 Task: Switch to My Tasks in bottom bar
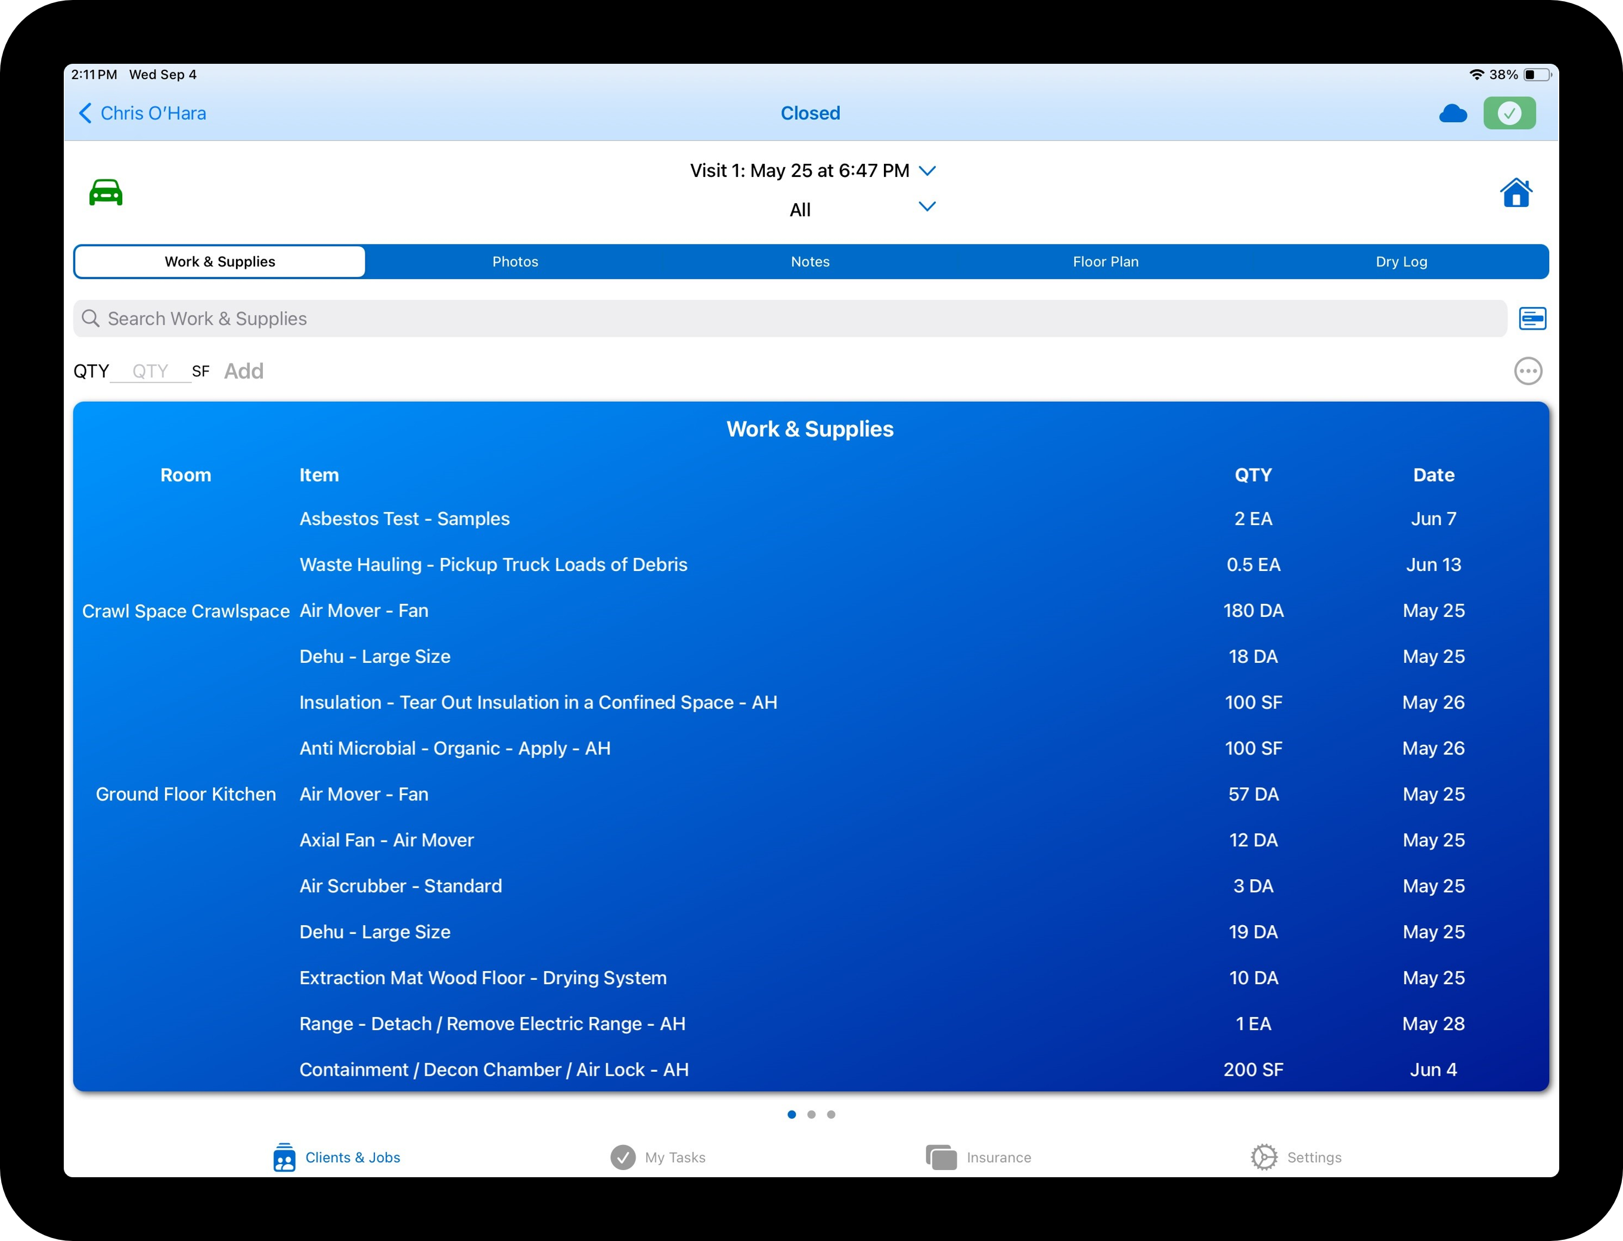[657, 1158]
